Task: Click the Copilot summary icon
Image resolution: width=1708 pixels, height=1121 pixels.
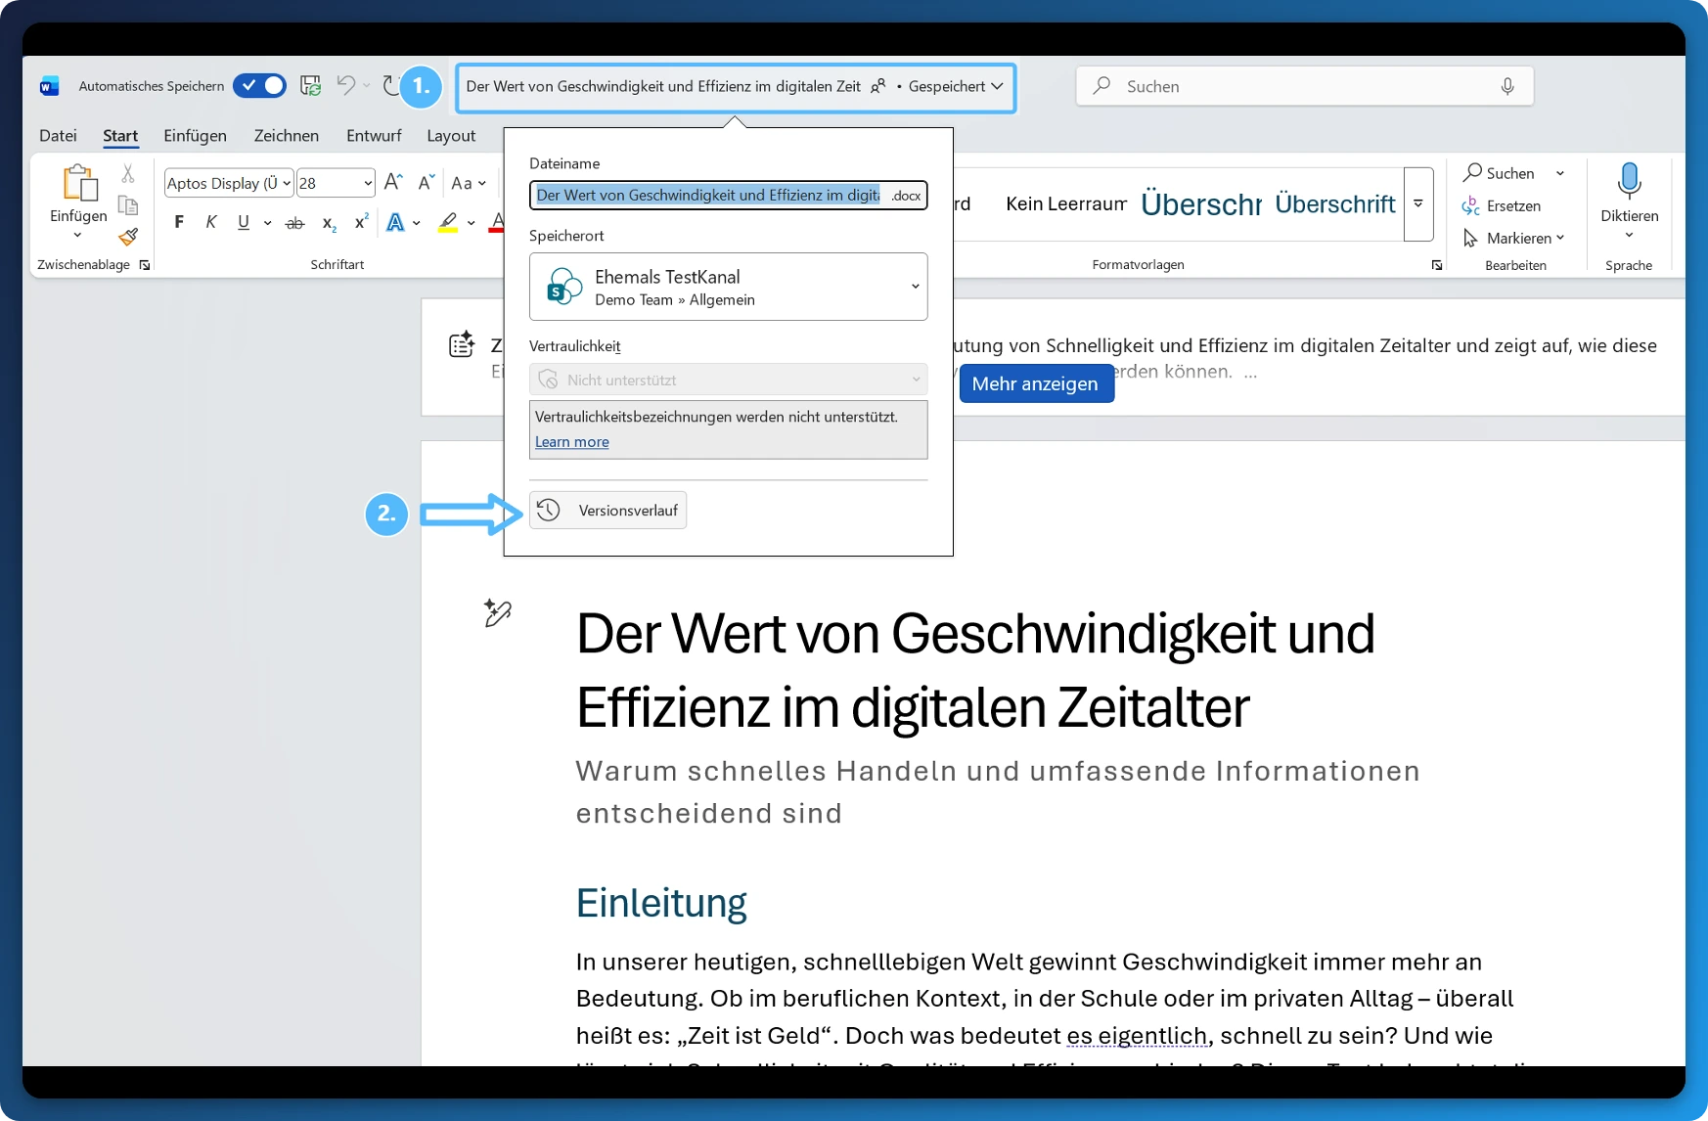Action: tap(462, 344)
